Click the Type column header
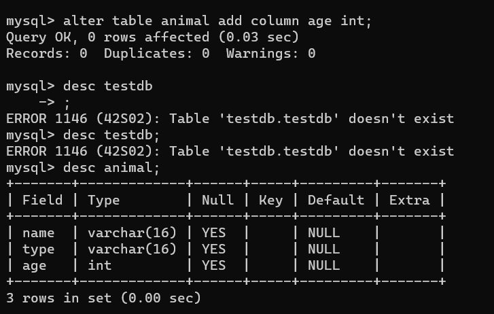The height and width of the screenshot is (314, 494). click(x=104, y=200)
